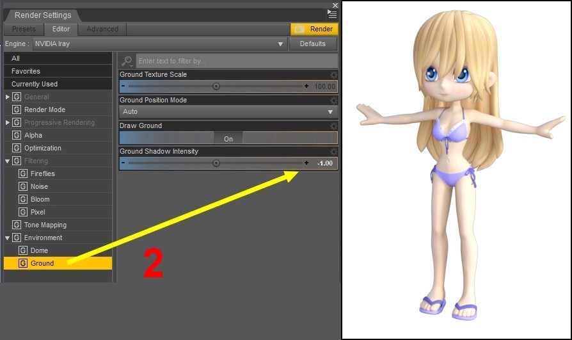Click the Ground Texture Scale slider handle
This screenshot has height=340, width=572.
[x=216, y=86]
